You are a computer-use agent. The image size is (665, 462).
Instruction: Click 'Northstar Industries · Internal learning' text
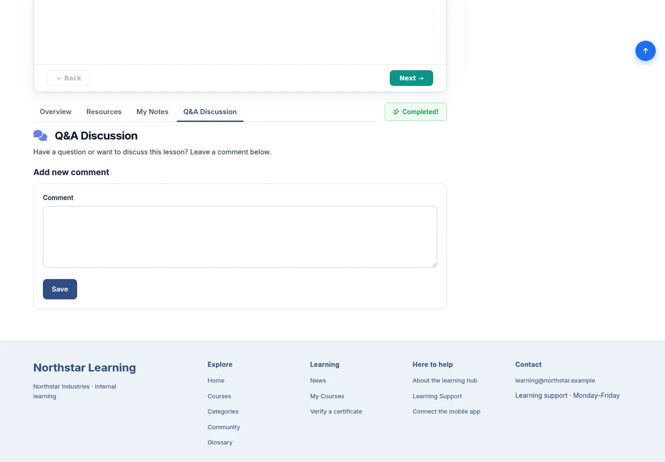coord(75,391)
